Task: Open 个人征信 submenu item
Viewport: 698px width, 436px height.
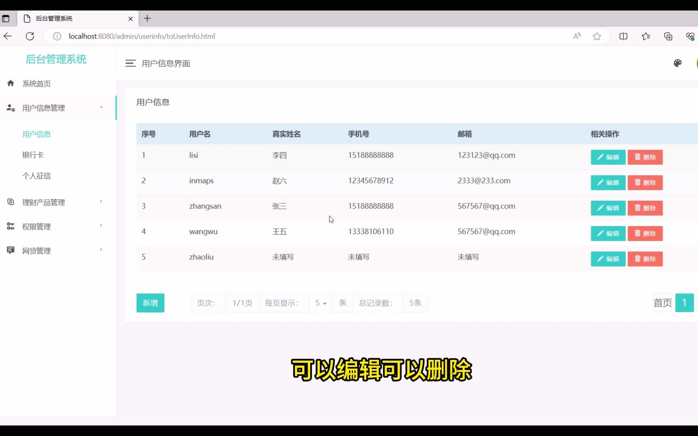Action: point(37,176)
